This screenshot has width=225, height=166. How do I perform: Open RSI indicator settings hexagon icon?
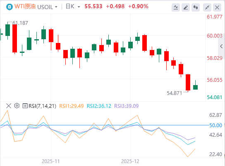coord(17,106)
